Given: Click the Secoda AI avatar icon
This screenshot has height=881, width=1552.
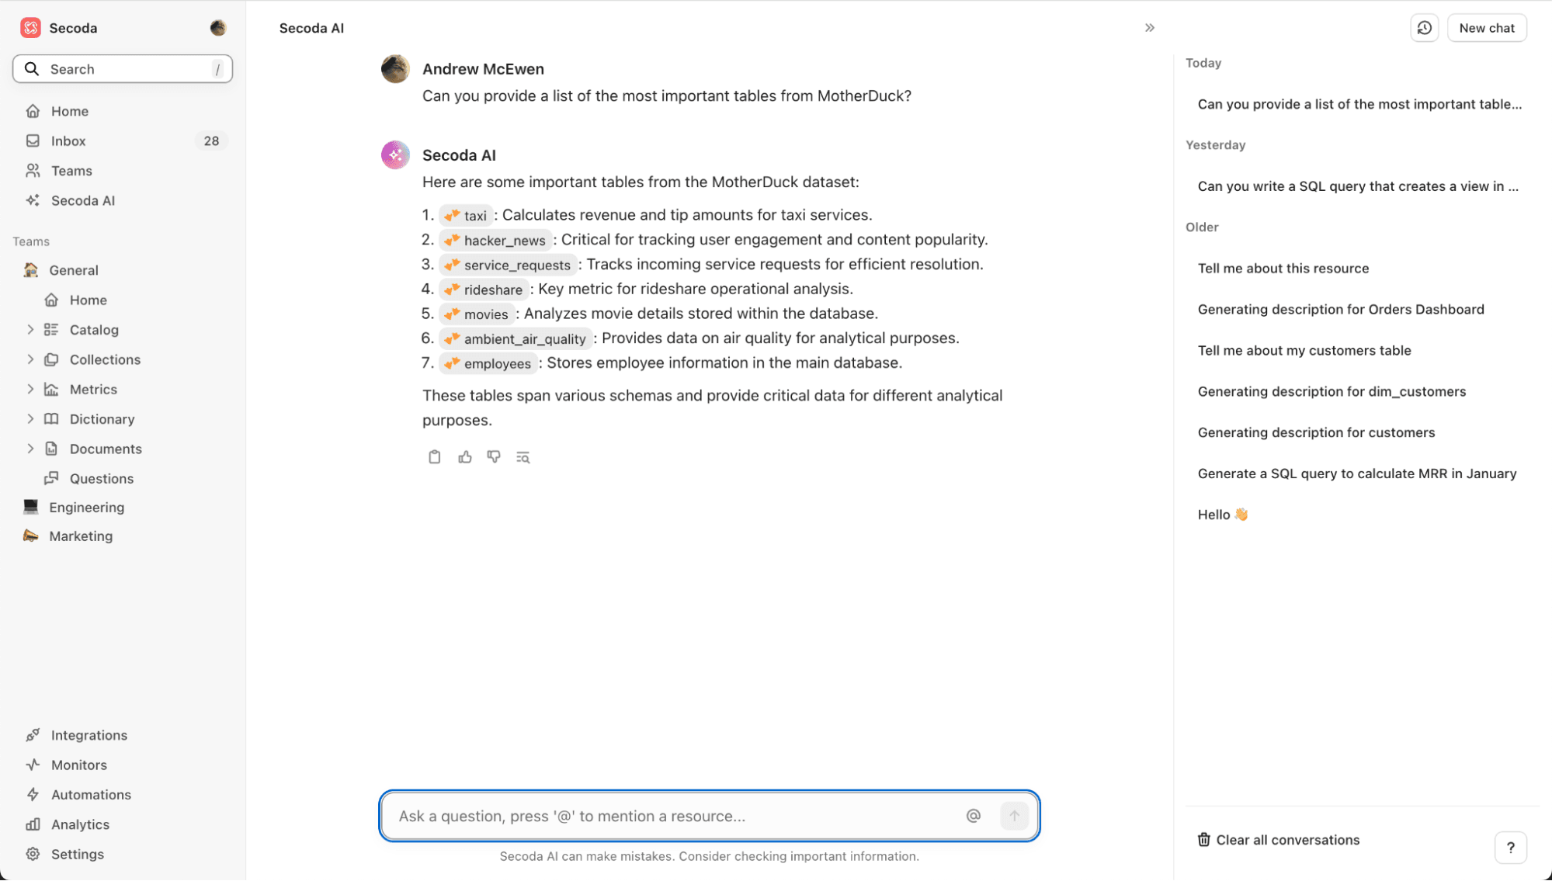Looking at the screenshot, I should tap(395, 154).
